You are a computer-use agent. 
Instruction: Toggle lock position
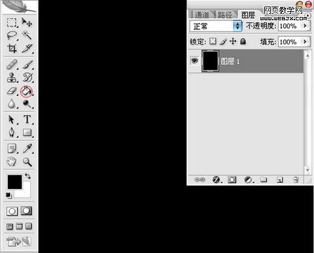tap(233, 41)
